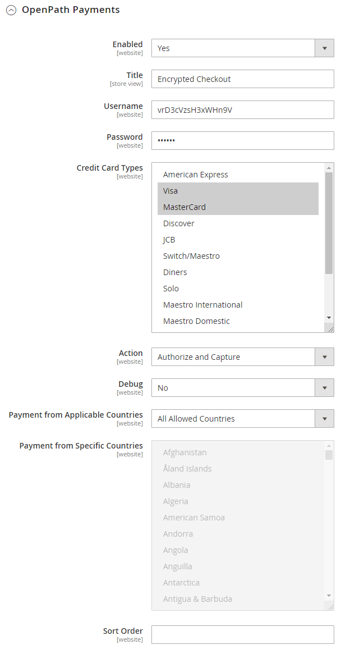
Task: Click the credit card list scroll-up arrow
Action: pyautogui.click(x=329, y=168)
